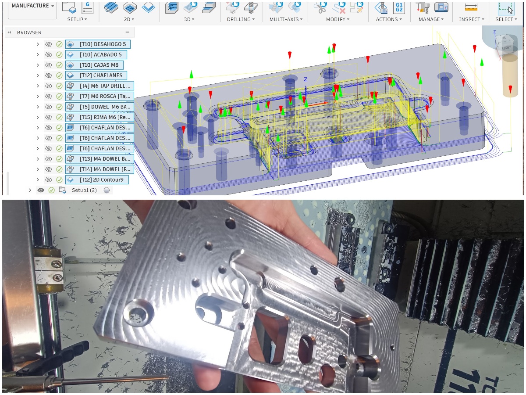The height and width of the screenshot is (395, 526).
Task: Click the delete X icon in Modify
Action: tap(338, 7)
